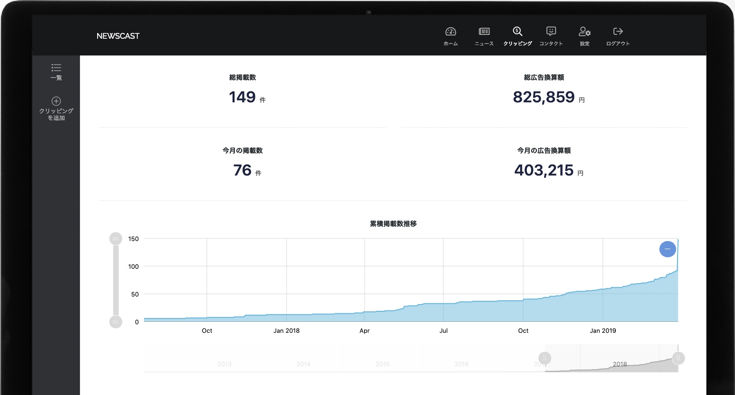Click the Logout arrow icon
This screenshot has width=735, height=395.
coord(618,32)
